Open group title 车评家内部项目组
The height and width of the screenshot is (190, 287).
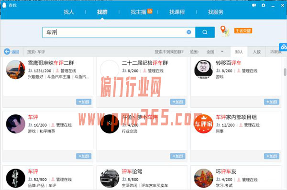[236, 117]
